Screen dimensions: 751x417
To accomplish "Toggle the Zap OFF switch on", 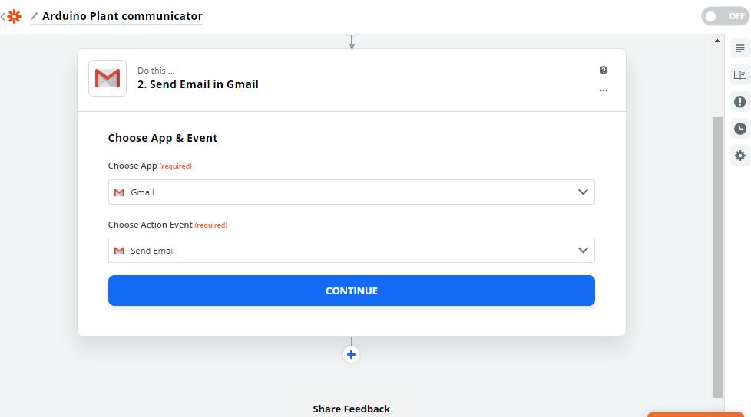I will [x=725, y=16].
